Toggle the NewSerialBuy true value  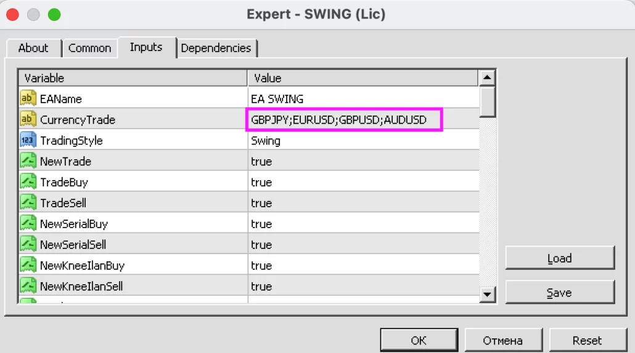click(363, 224)
